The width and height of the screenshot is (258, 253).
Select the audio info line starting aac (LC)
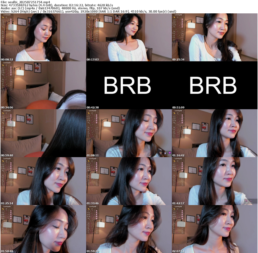[65, 8]
